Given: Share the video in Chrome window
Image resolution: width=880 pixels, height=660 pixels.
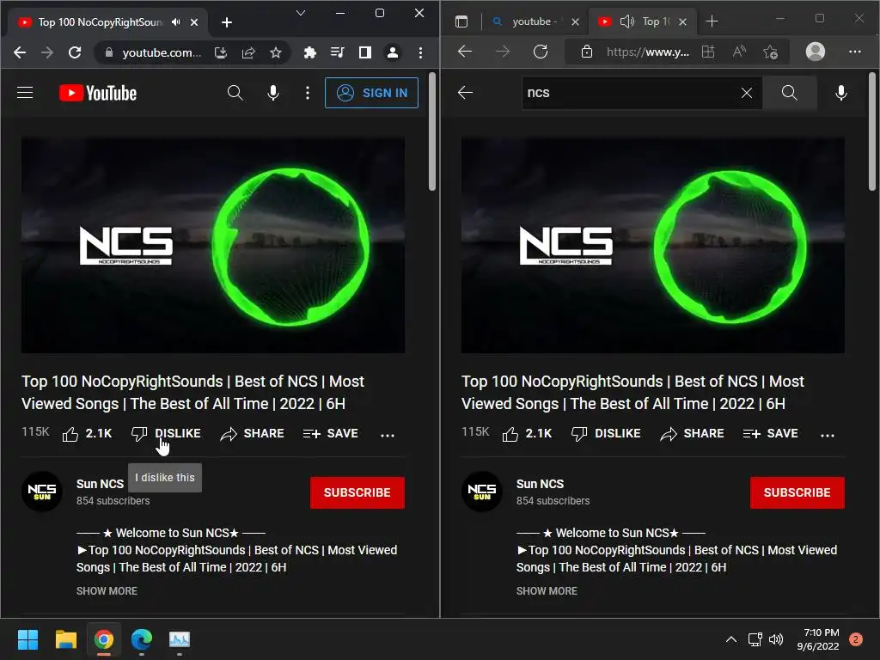Looking at the screenshot, I should click(252, 434).
